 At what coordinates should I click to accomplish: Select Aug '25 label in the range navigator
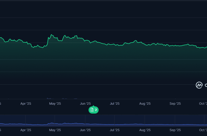pyautogui.click(x=145, y=130)
